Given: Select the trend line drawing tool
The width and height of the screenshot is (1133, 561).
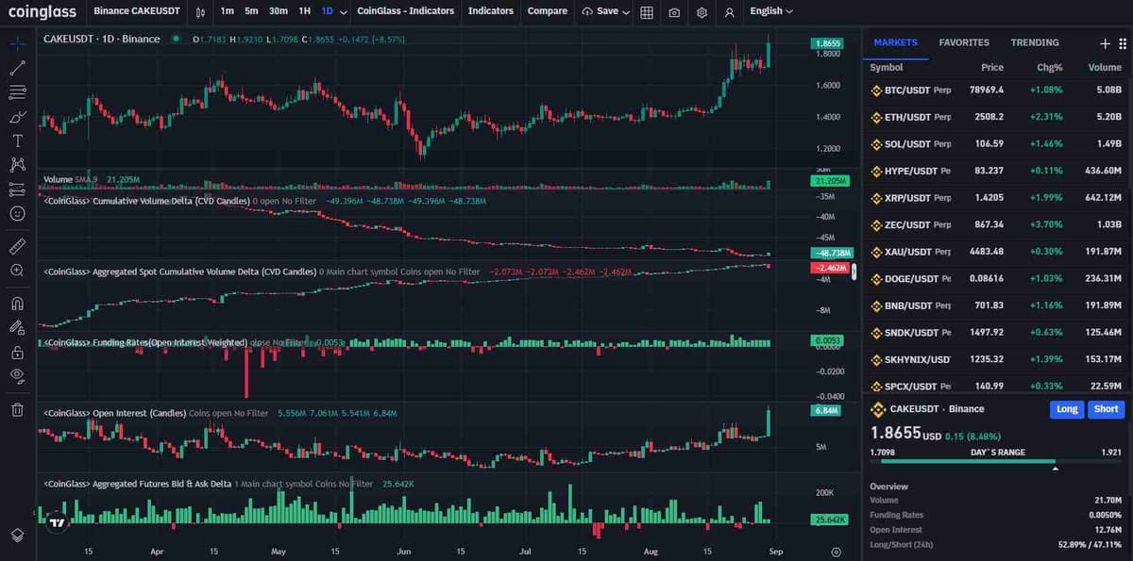Looking at the screenshot, I should point(17,68).
